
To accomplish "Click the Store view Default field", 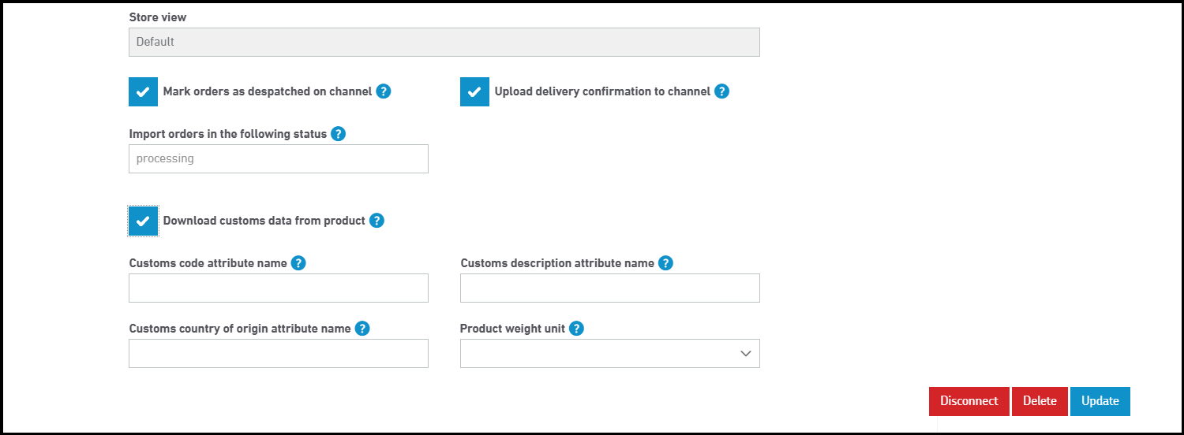I will (x=444, y=43).
